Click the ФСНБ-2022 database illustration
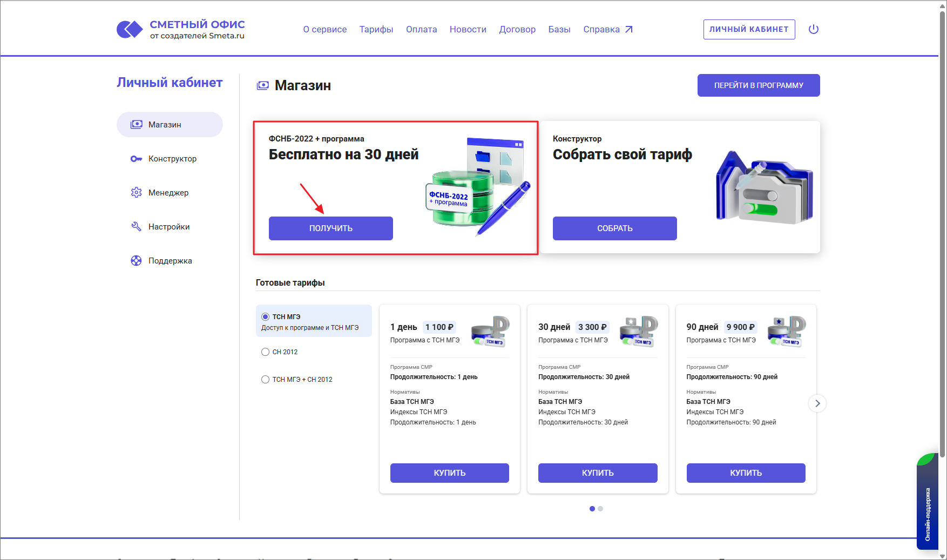 tap(474, 186)
